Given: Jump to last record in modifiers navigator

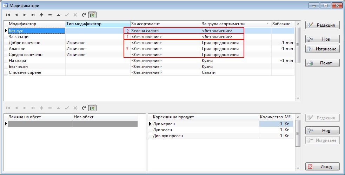Looking at the screenshot, I should 33,15.
